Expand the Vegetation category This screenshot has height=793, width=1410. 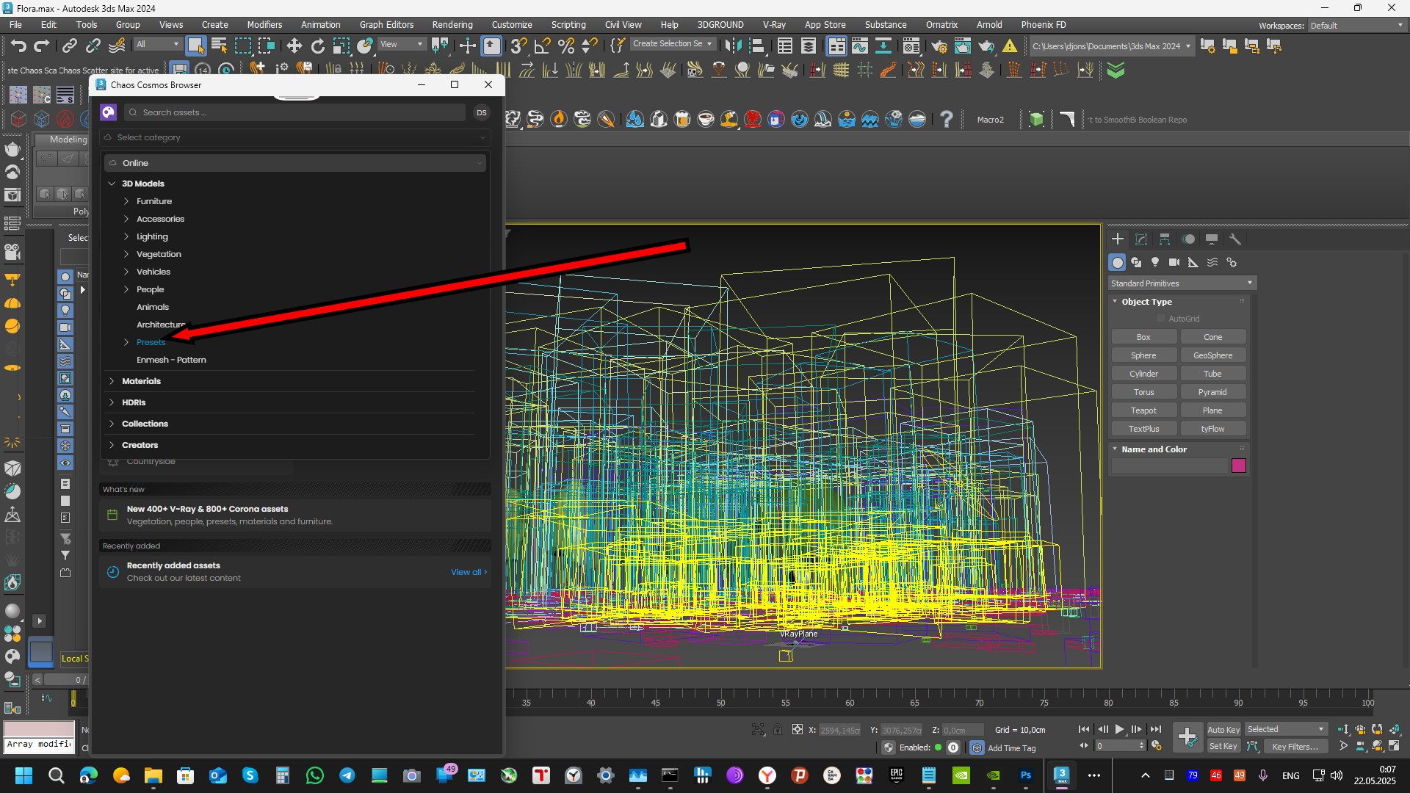pyautogui.click(x=126, y=254)
